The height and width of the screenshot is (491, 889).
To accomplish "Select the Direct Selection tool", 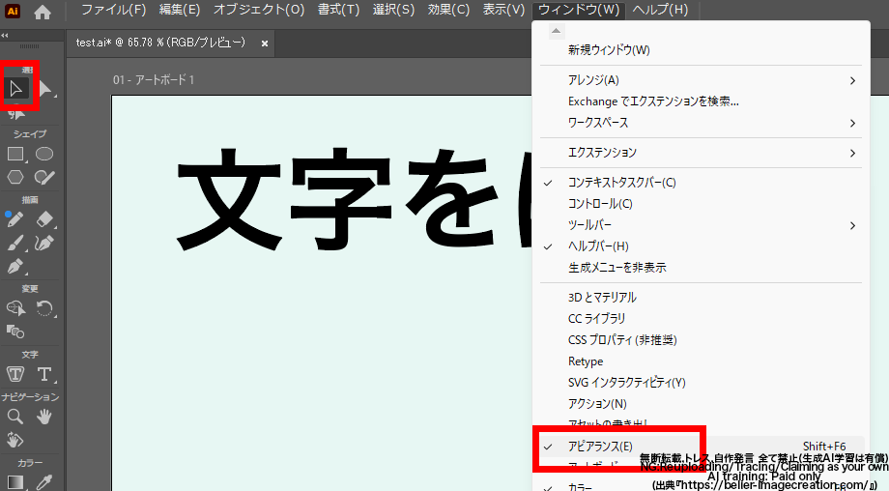I will pyautogui.click(x=45, y=89).
